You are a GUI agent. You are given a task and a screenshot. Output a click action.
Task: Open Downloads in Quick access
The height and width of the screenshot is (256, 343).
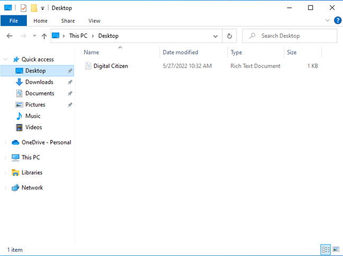point(39,82)
